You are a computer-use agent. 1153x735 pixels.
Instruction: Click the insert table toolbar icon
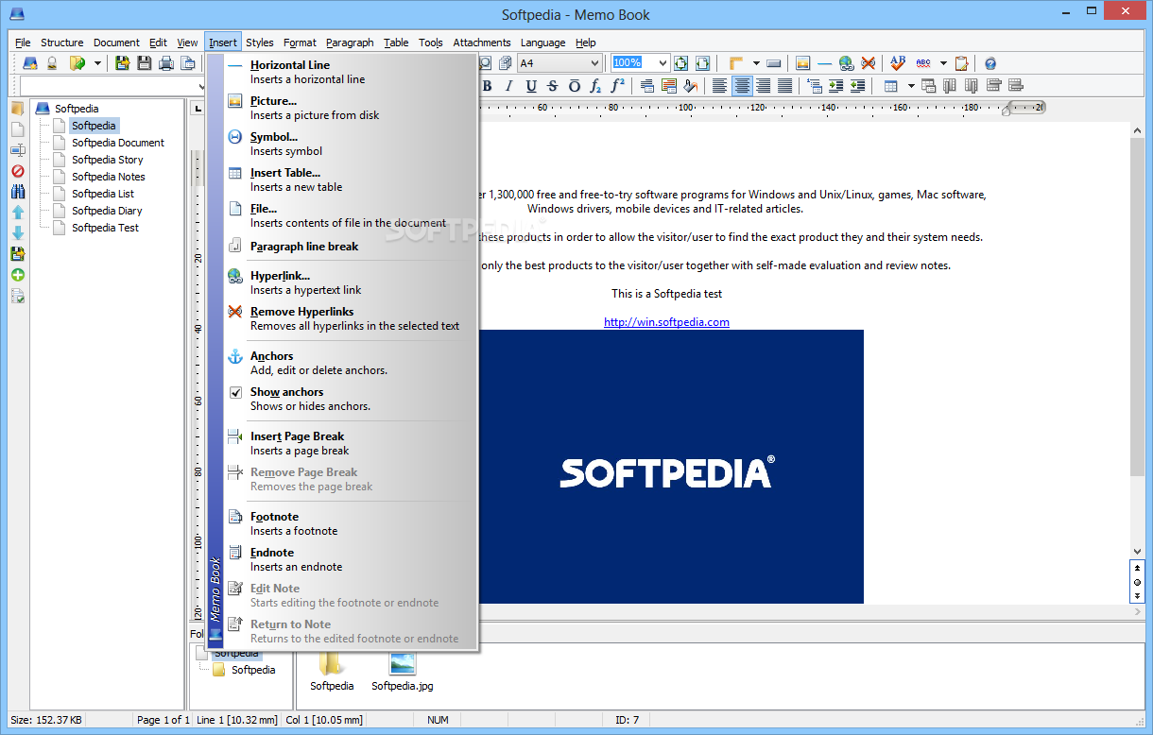point(890,86)
